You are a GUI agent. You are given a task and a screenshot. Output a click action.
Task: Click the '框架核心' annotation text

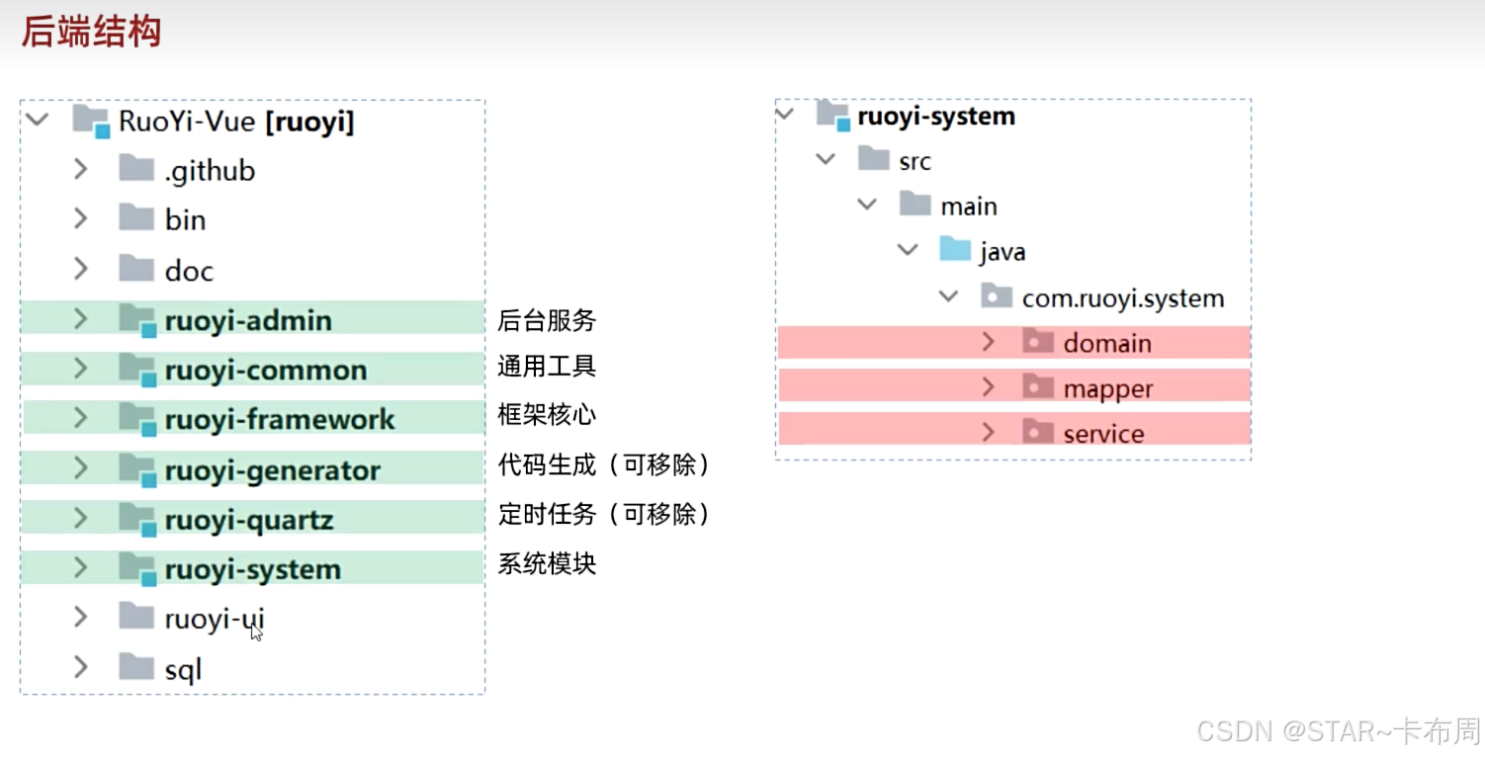coord(547,414)
